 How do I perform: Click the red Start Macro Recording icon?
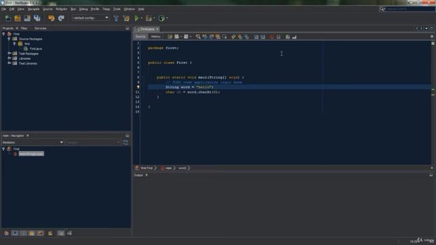coord(272,37)
